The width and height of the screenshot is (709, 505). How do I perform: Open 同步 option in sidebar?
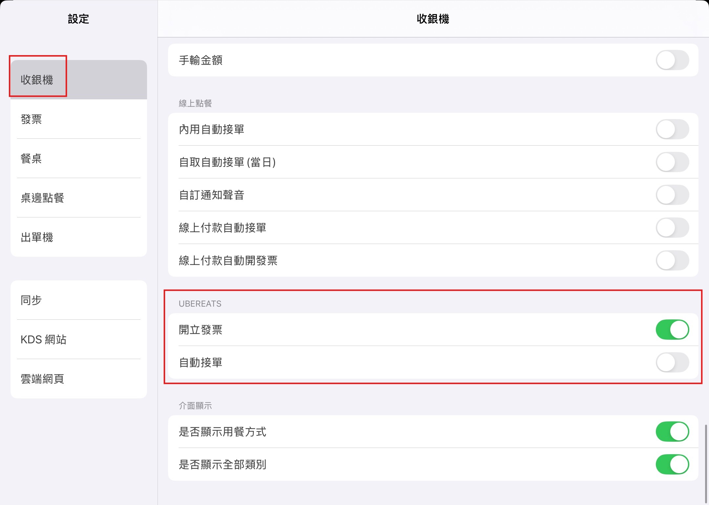coord(79,300)
